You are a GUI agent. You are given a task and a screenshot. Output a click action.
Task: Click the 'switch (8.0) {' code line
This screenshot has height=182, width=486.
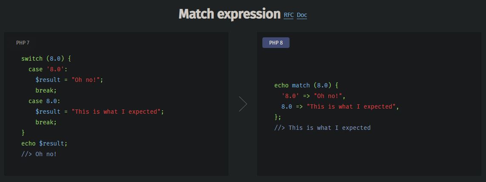click(x=46, y=59)
